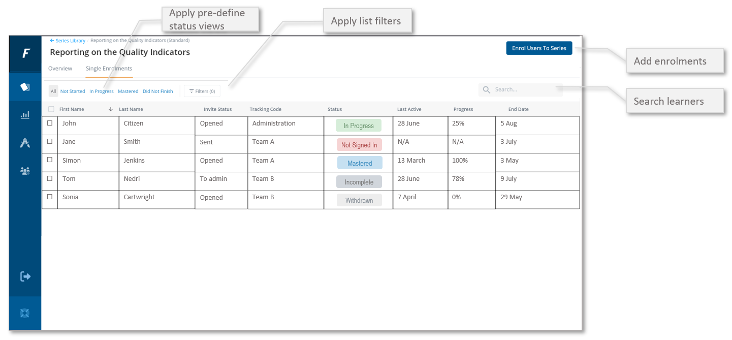
Task: Show the Not Started status view
Action: (x=73, y=91)
